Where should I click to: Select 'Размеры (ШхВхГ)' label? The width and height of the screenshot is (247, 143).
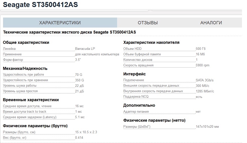point(137,126)
